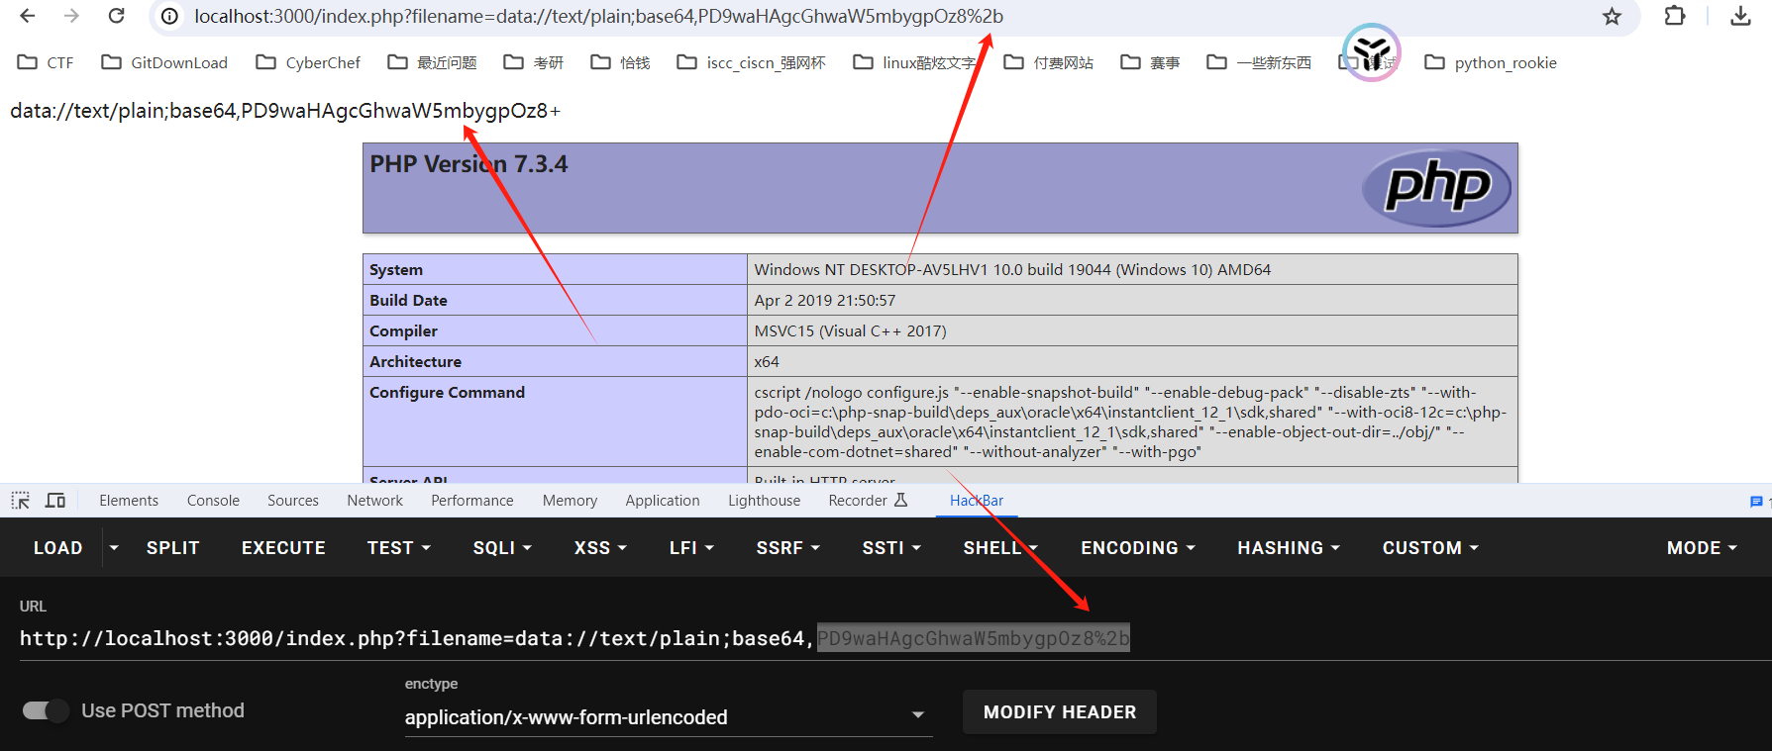1772x751 pixels.
Task: Click the HackBar LOAD button
Action: pos(58,548)
